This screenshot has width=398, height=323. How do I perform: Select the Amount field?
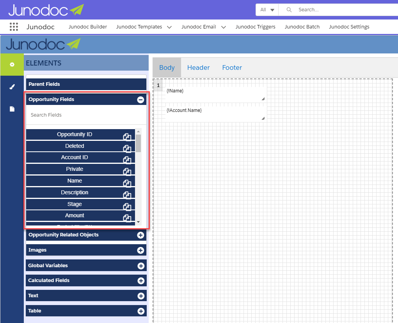click(x=80, y=215)
